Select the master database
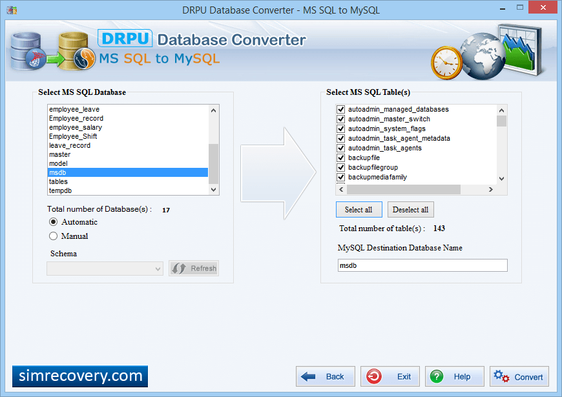 (x=128, y=154)
